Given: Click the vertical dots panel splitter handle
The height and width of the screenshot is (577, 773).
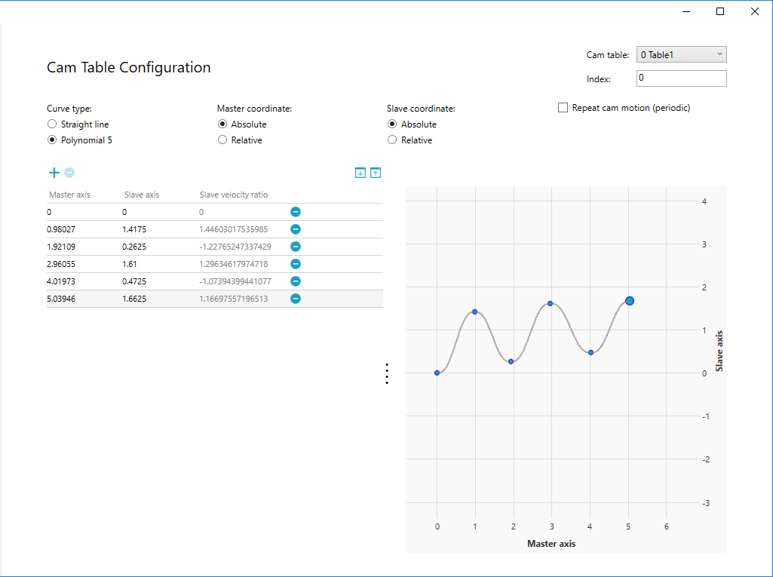Looking at the screenshot, I should (x=387, y=374).
